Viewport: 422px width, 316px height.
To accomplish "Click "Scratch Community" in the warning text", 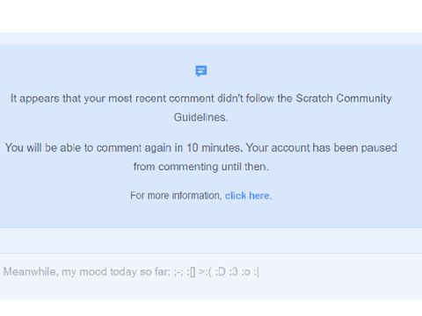I will (x=344, y=98).
